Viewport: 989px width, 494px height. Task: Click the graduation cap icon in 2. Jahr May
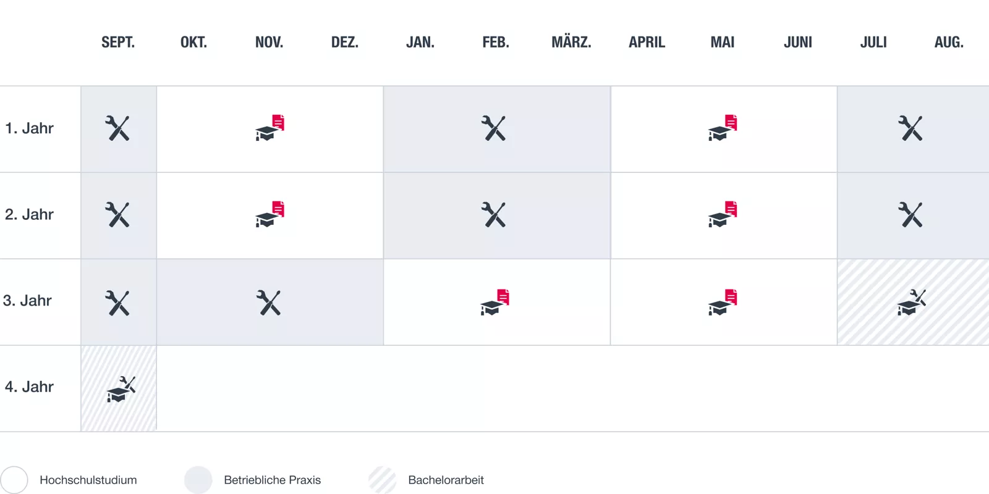pyautogui.click(x=723, y=214)
